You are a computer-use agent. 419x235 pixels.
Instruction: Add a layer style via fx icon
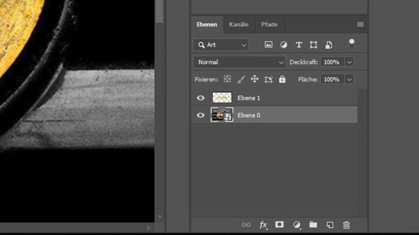[263, 225]
